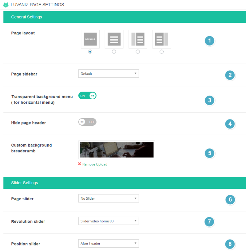
Task: Click the breadcrumb background image thumbnail
Action: tap(117, 150)
